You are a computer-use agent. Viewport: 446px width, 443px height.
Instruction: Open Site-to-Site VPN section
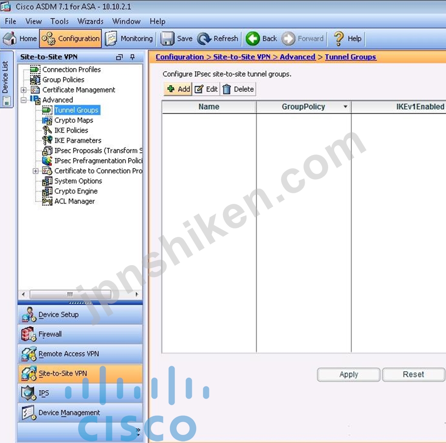[x=80, y=373]
